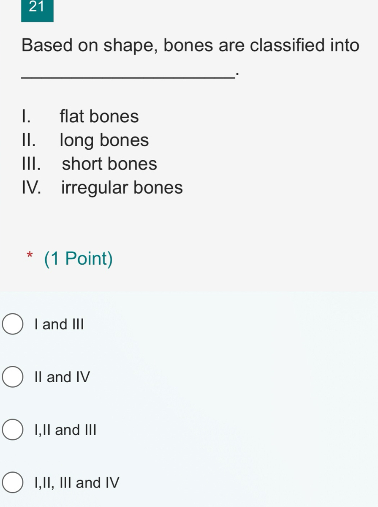The width and height of the screenshot is (378, 507).
Task: Click the label text "I and III"
Action: pos(59,324)
